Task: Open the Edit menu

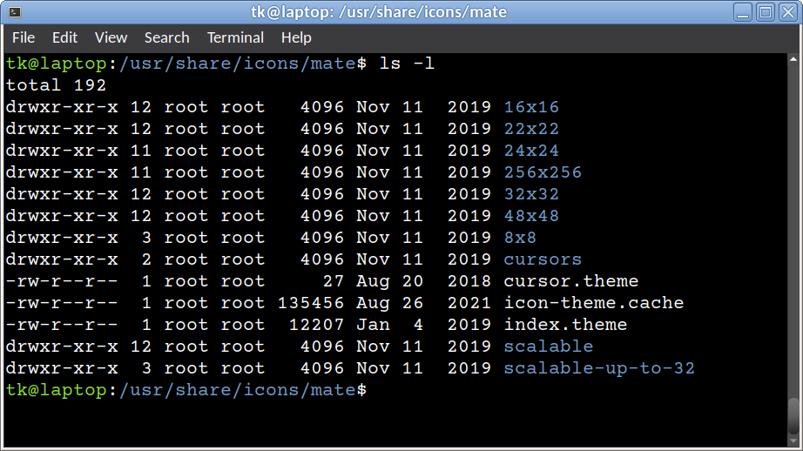Action: tap(64, 37)
